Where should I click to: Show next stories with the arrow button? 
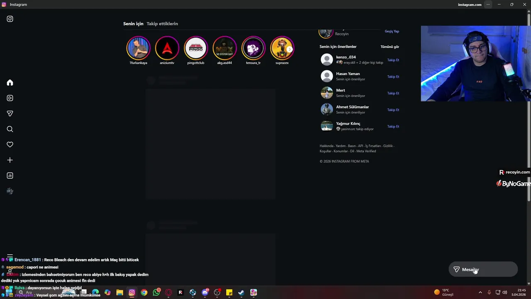pos(290,49)
